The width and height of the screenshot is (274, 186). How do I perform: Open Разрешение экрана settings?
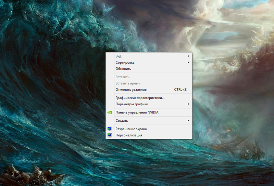tap(149, 129)
